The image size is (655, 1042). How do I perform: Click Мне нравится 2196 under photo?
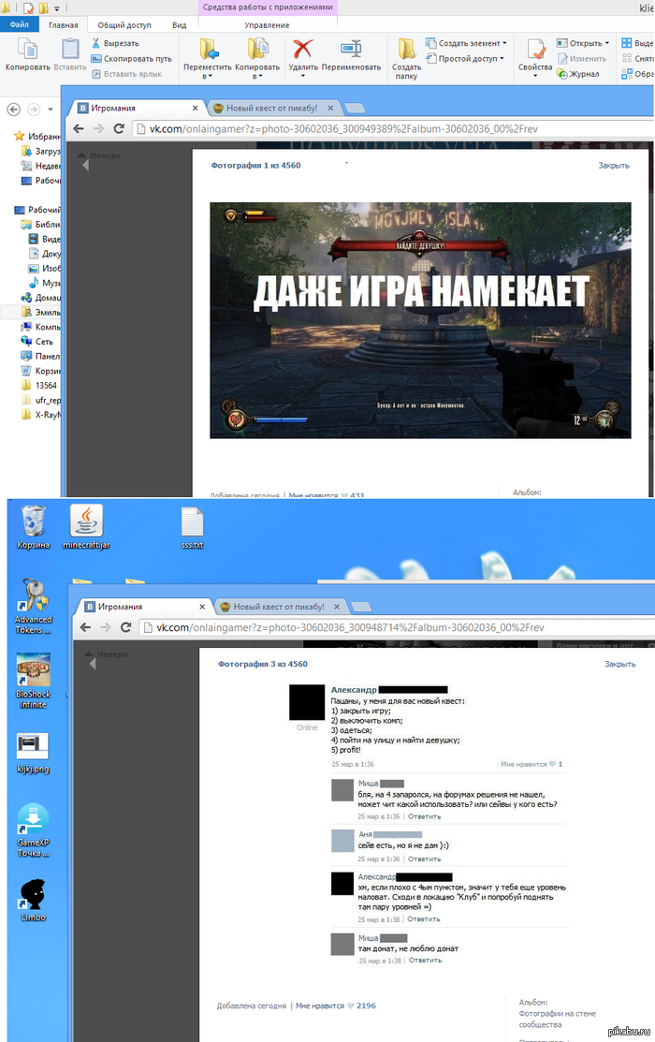[x=336, y=1005]
